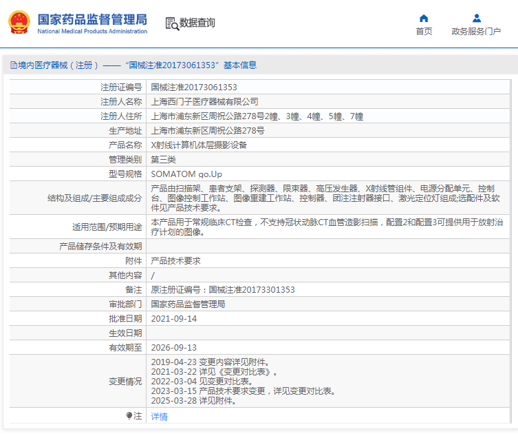
Task: Click the lightbulb icon beside 注
Action: click(129, 415)
